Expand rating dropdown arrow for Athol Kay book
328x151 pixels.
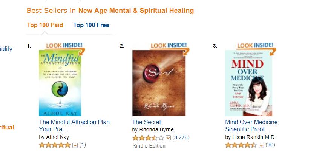[75, 145]
